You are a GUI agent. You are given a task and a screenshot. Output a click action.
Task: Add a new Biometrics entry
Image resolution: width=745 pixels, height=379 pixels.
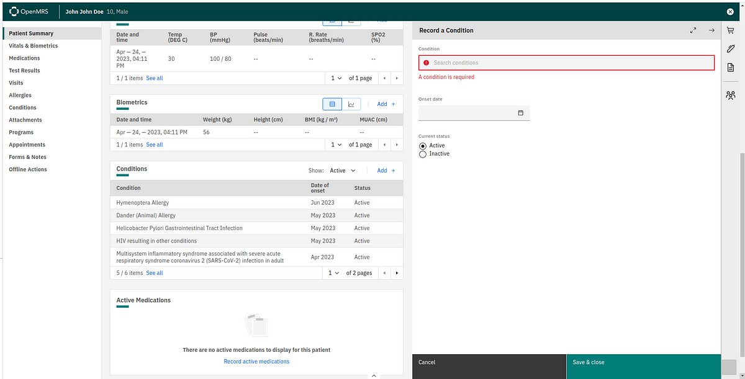pyautogui.click(x=386, y=104)
